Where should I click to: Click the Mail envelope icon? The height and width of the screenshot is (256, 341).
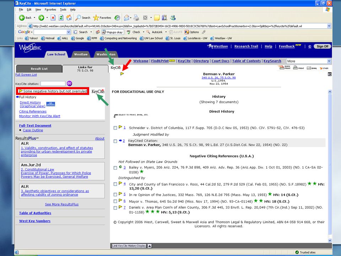tap(126, 18)
